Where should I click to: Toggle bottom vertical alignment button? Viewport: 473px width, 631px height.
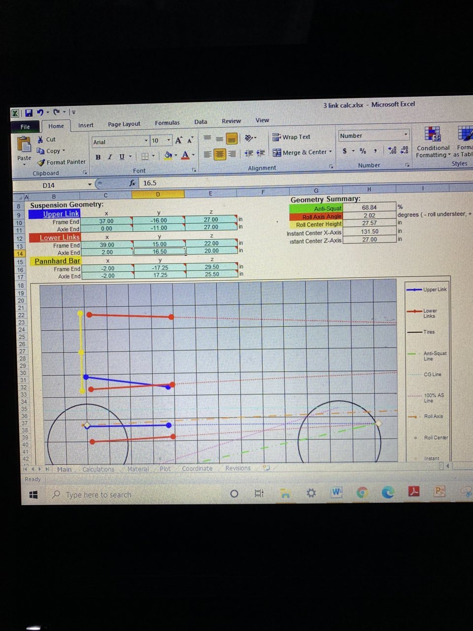pyautogui.click(x=232, y=139)
